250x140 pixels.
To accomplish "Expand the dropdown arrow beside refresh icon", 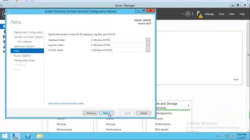I will coord(182,14).
